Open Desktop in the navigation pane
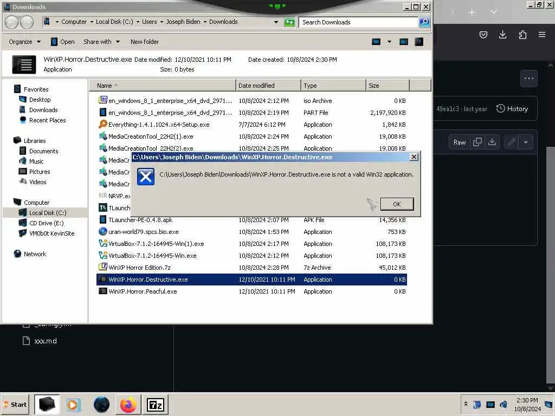 [x=40, y=100]
